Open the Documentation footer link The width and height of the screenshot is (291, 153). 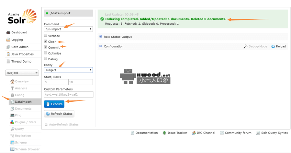[x=147, y=133]
